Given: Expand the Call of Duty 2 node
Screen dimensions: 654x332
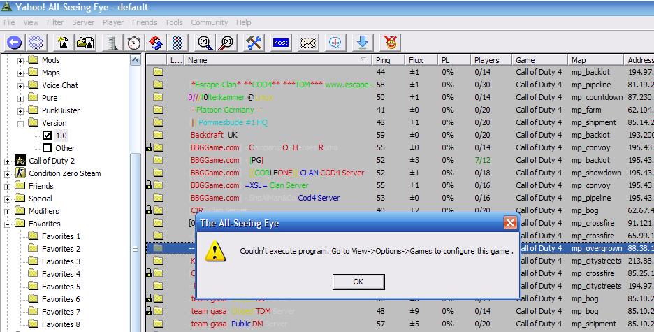Looking at the screenshot, I should click(x=8, y=161).
